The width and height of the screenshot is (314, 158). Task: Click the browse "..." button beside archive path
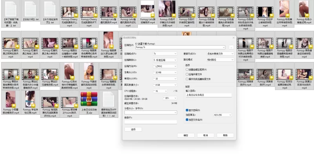coord(231,47)
